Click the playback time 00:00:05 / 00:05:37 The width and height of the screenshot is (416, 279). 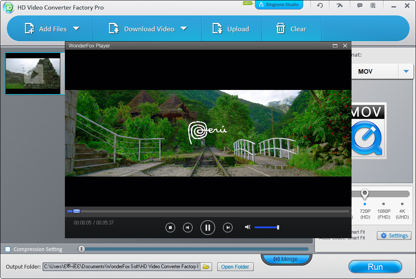click(x=94, y=223)
